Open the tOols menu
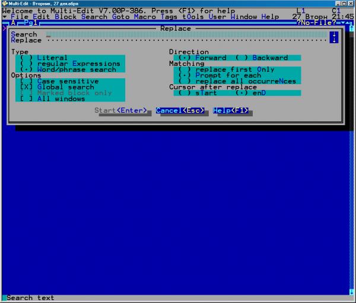 [193, 17]
